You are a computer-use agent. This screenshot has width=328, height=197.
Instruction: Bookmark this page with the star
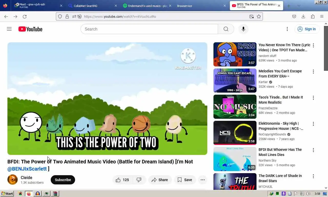(259, 16)
